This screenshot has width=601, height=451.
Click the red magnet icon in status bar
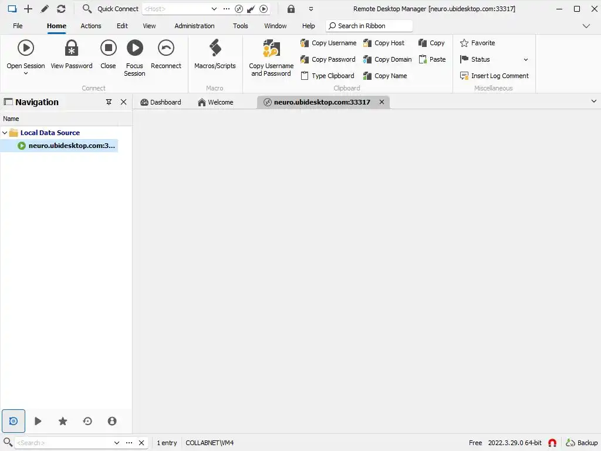pos(552,443)
